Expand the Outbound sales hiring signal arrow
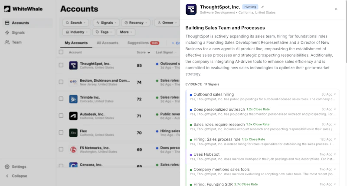Screen dimensions: 347x186 [335, 94]
